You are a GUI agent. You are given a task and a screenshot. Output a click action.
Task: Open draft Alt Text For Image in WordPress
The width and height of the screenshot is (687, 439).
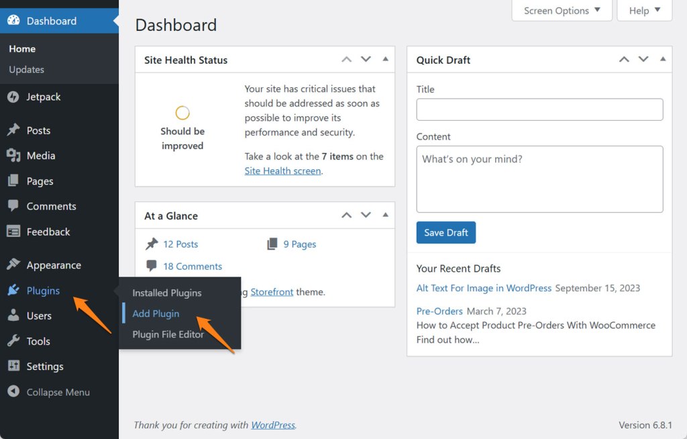484,288
